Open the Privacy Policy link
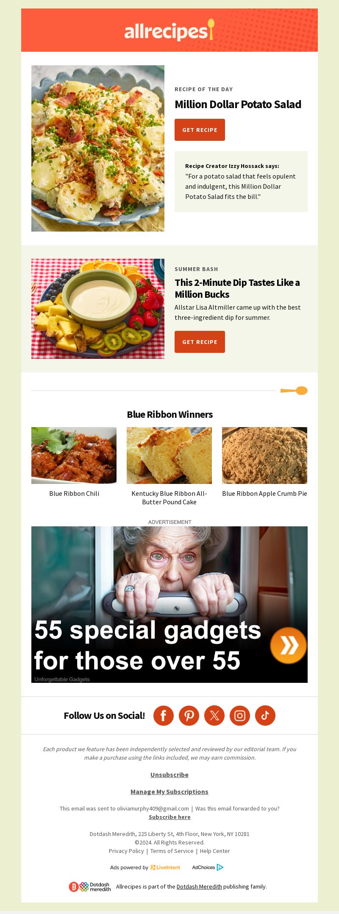This screenshot has height=914, width=339. [126, 851]
